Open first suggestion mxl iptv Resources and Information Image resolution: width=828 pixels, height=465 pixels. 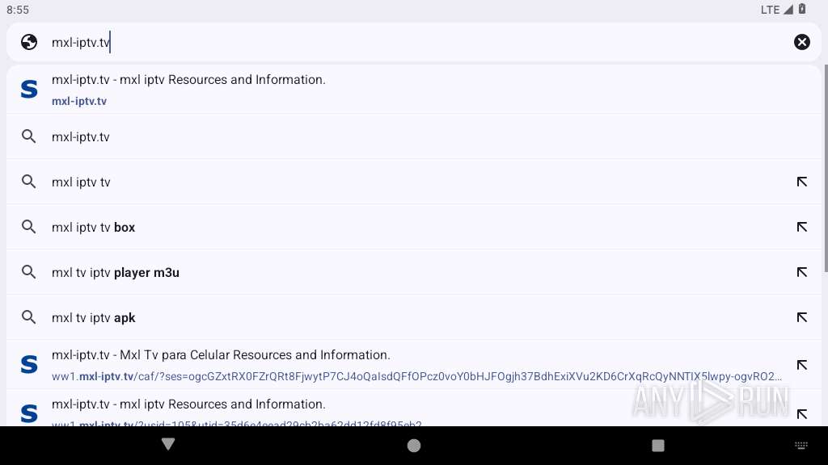pos(414,89)
